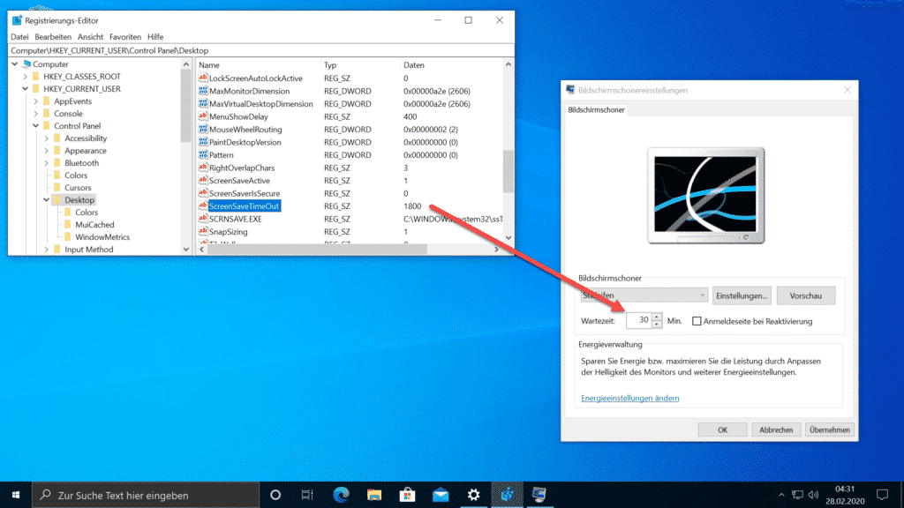The image size is (904, 508).
Task: Show hidden system tray icons
Action: [x=781, y=495]
